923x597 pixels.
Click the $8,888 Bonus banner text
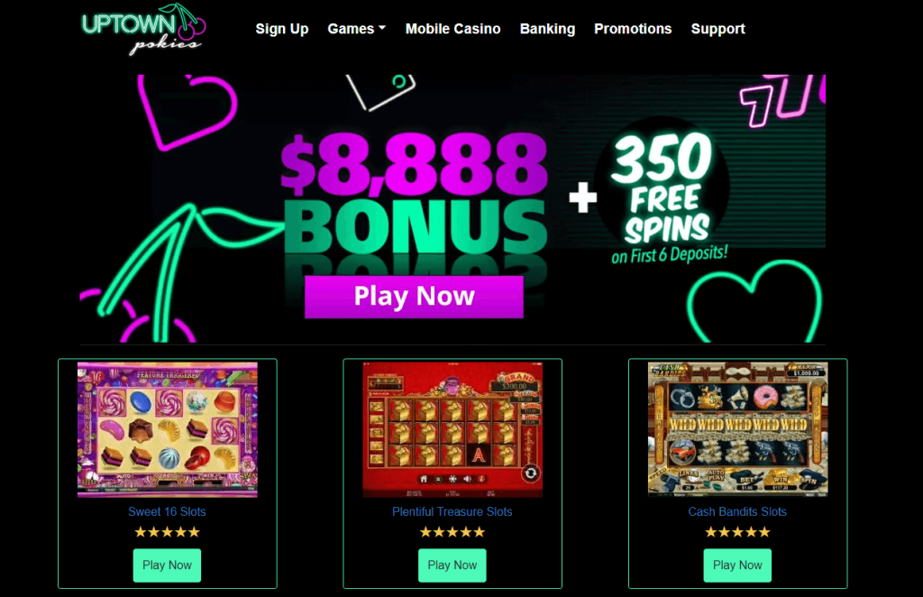tap(415, 194)
